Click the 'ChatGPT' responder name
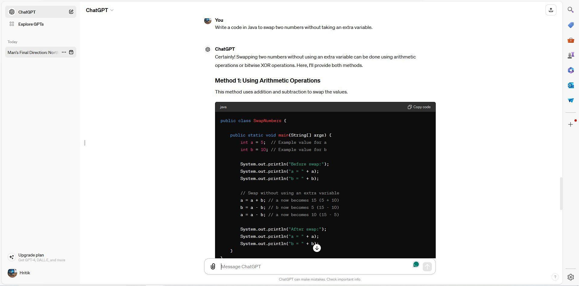 [x=225, y=49]
